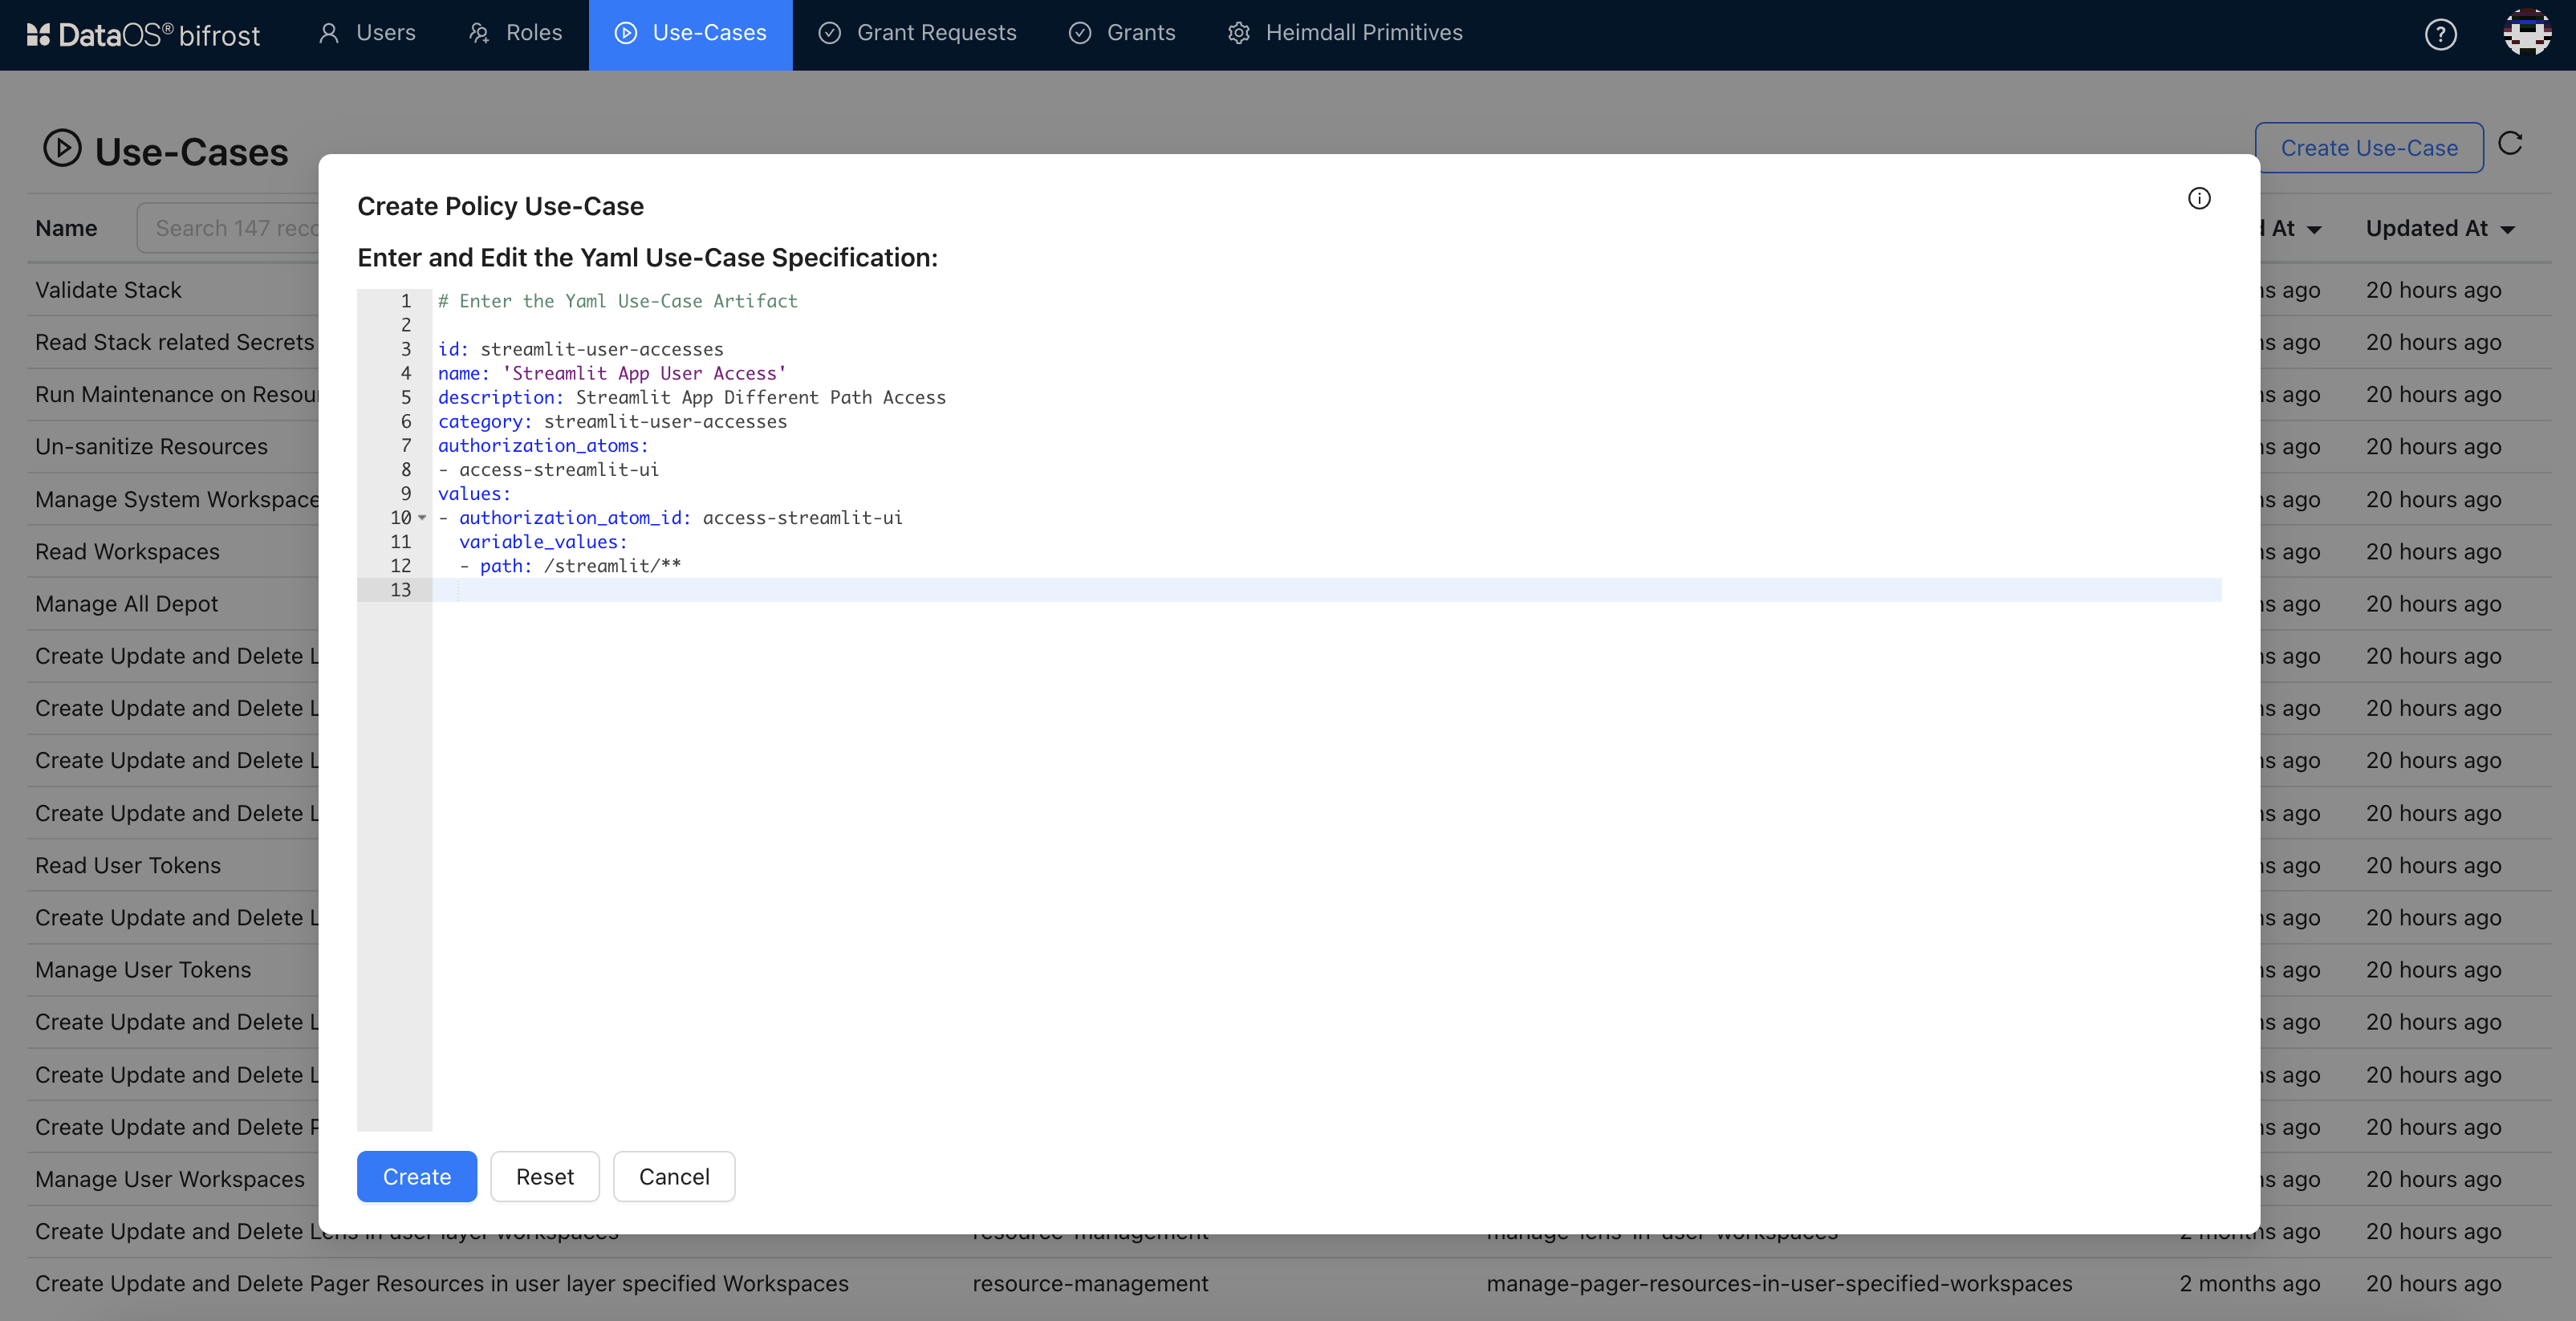Click the Create button to submit
The height and width of the screenshot is (1321, 2576).
click(416, 1176)
